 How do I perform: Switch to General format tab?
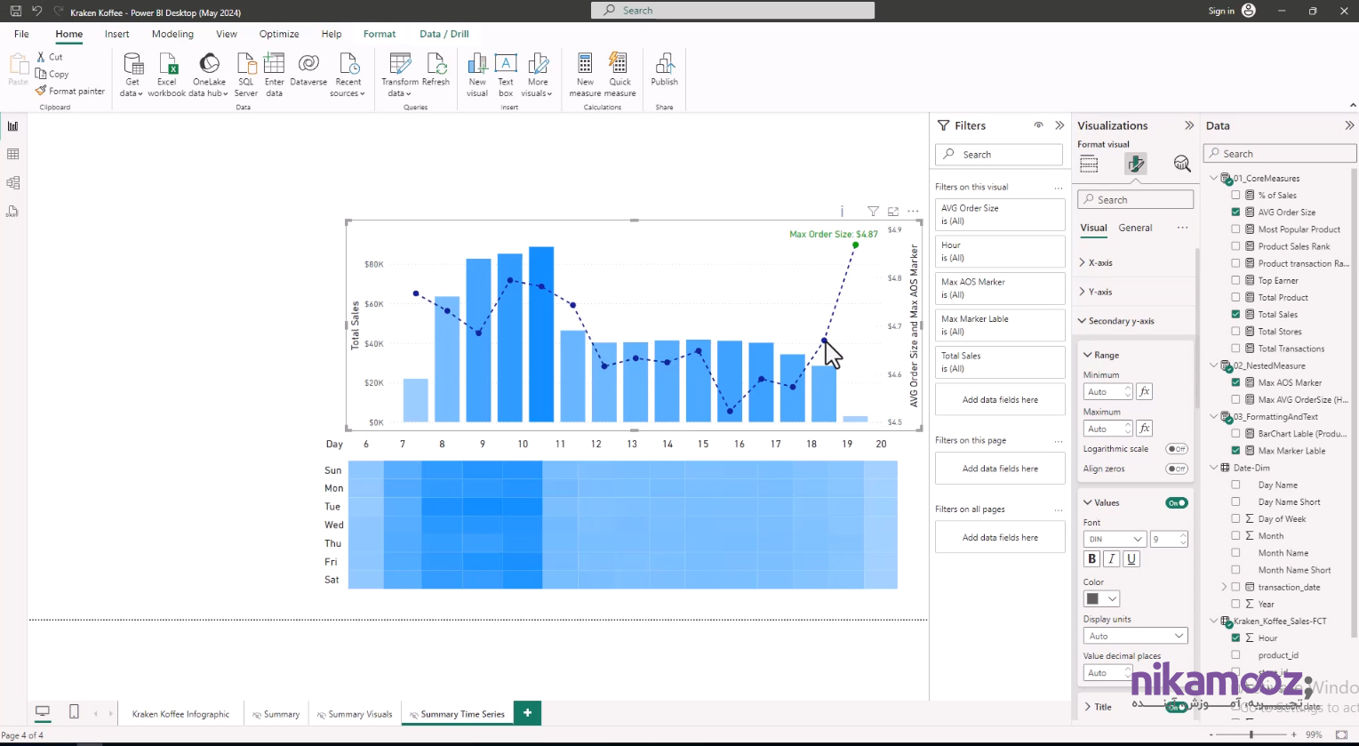1135,228
